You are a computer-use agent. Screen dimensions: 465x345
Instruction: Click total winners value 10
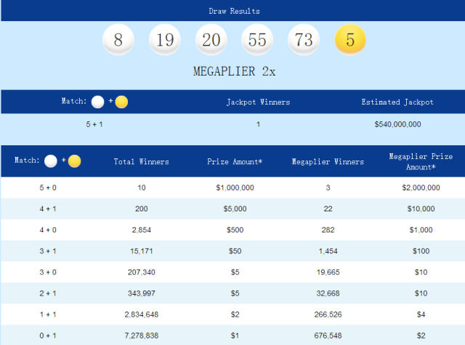point(142,187)
